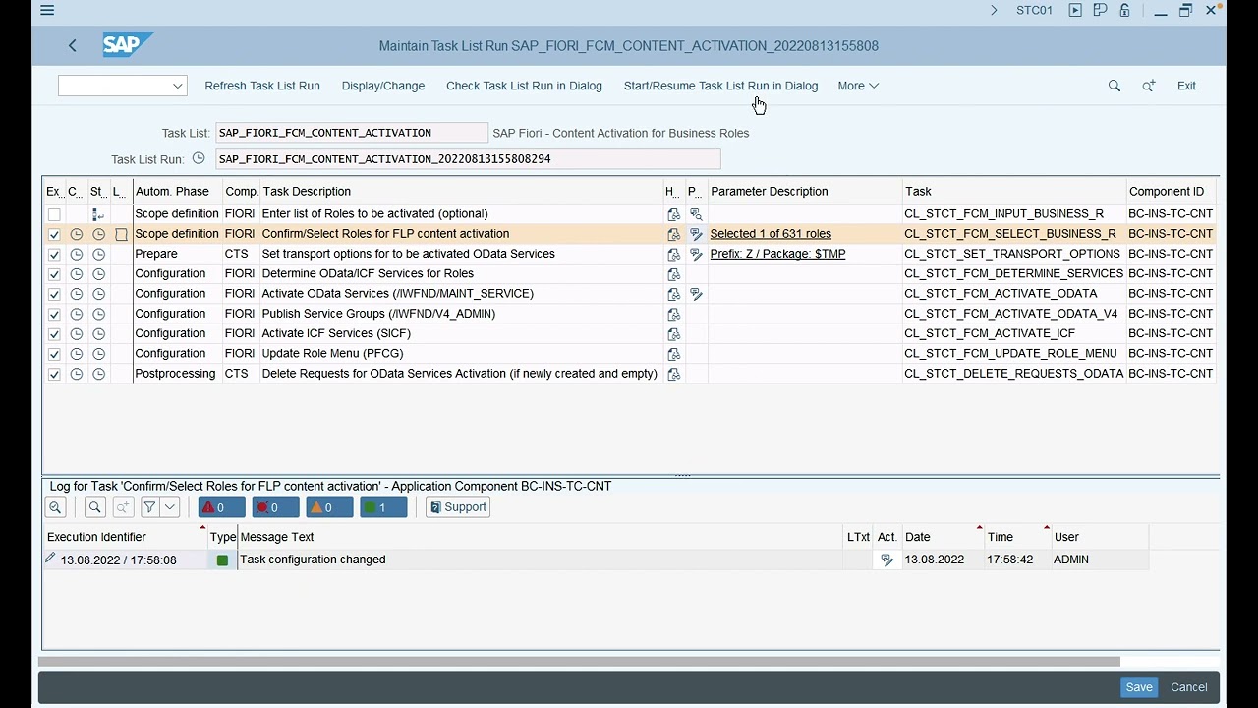Uncheck Execute box for Activate ICF Services

click(x=54, y=334)
